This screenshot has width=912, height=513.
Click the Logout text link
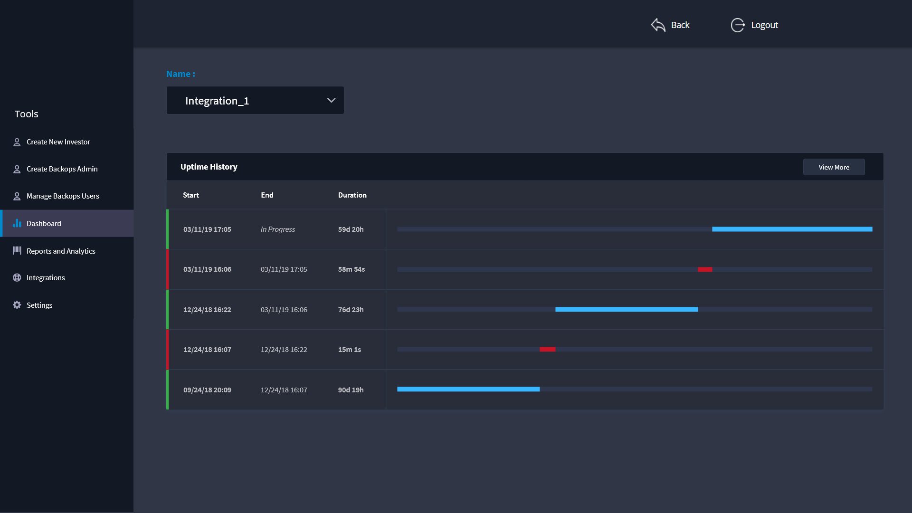point(764,25)
